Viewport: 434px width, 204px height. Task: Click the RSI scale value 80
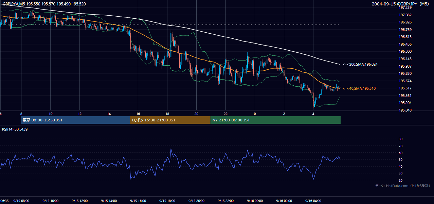(400, 139)
